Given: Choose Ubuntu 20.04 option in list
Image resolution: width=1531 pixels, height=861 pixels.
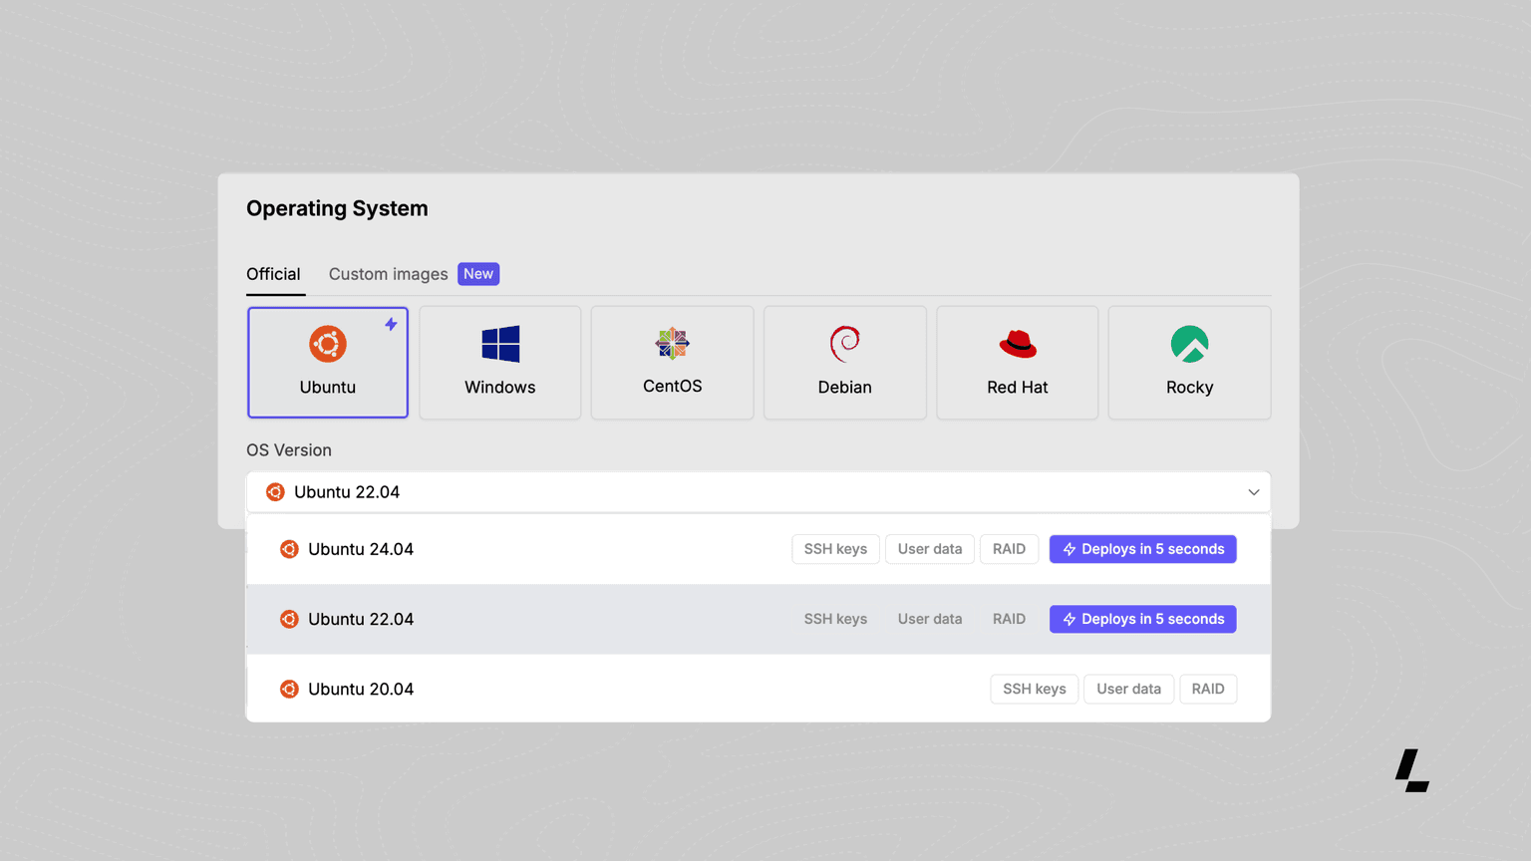Looking at the screenshot, I should point(361,689).
